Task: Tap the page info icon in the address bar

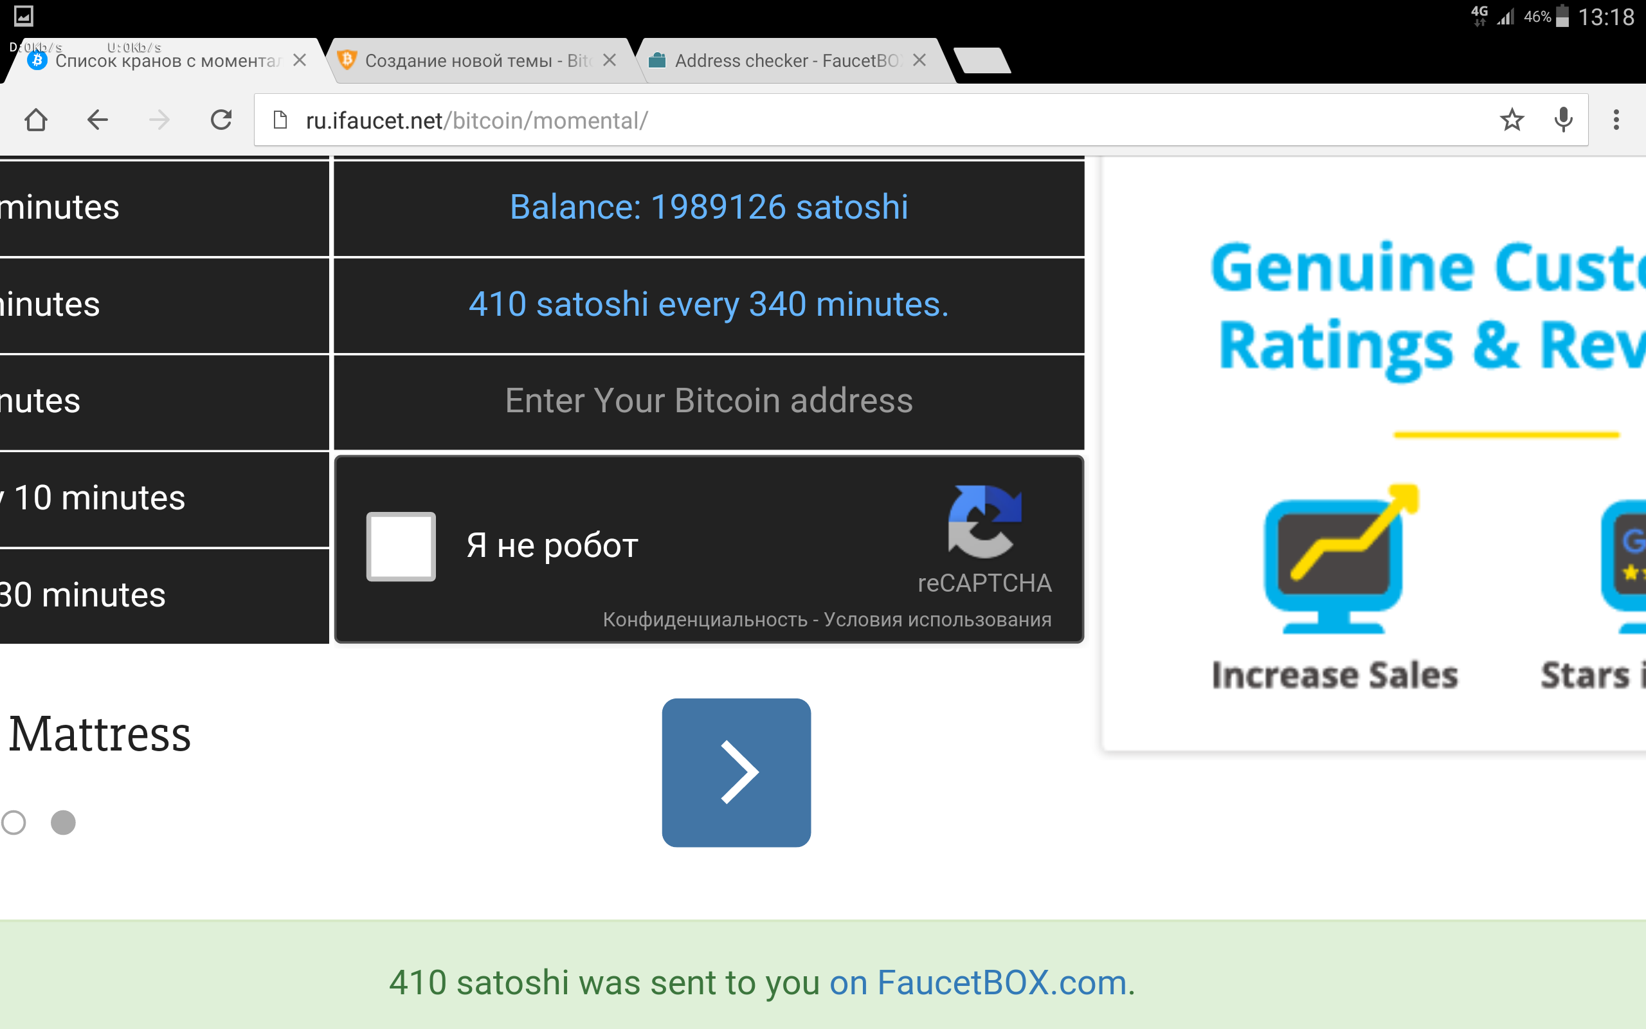Action: (x=280, y=120)
